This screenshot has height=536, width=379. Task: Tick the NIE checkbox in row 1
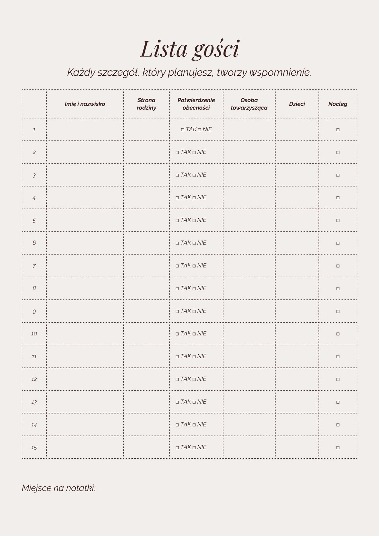click(199, 130)
